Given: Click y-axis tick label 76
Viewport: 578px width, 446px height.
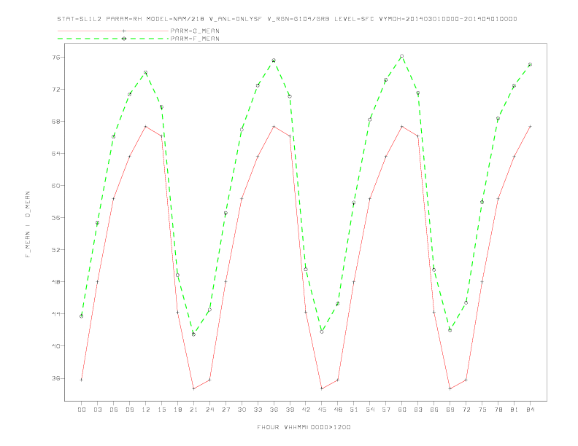Looking at the screenshot, I should point(58,58).
